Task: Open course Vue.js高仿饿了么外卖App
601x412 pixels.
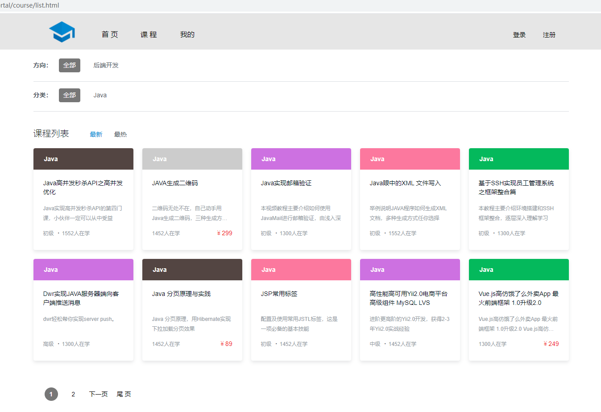Action: tap(518, 298)
